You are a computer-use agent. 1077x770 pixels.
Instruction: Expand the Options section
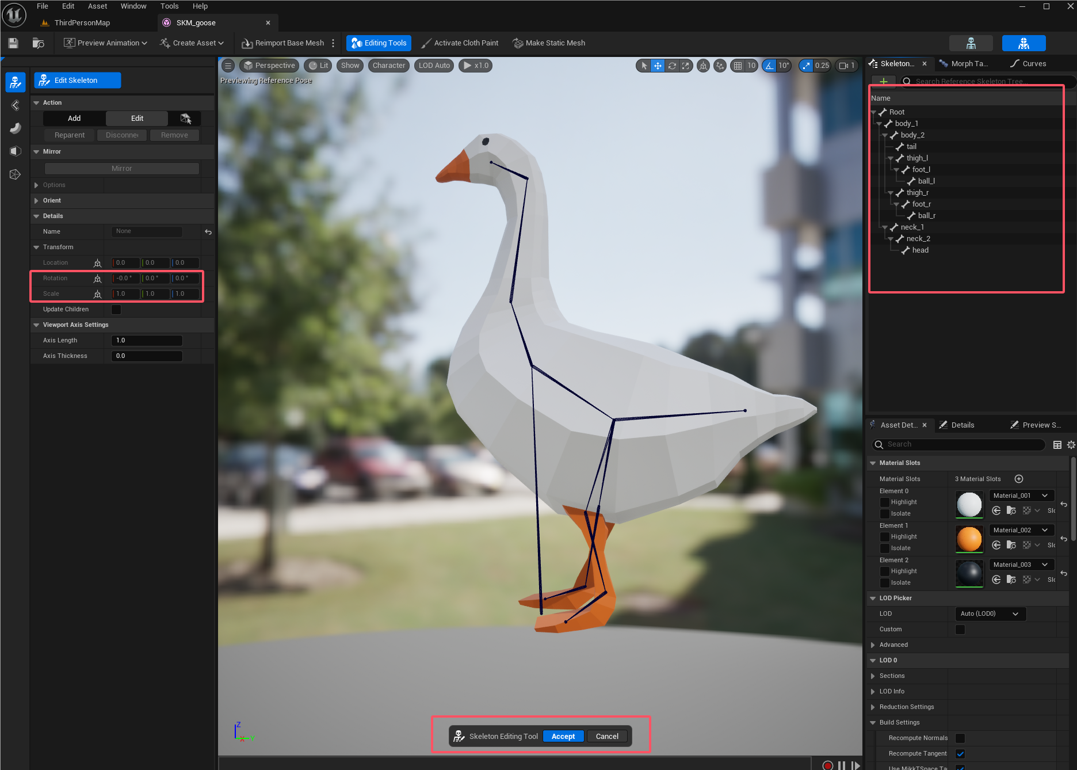click(x=37, y=185)
